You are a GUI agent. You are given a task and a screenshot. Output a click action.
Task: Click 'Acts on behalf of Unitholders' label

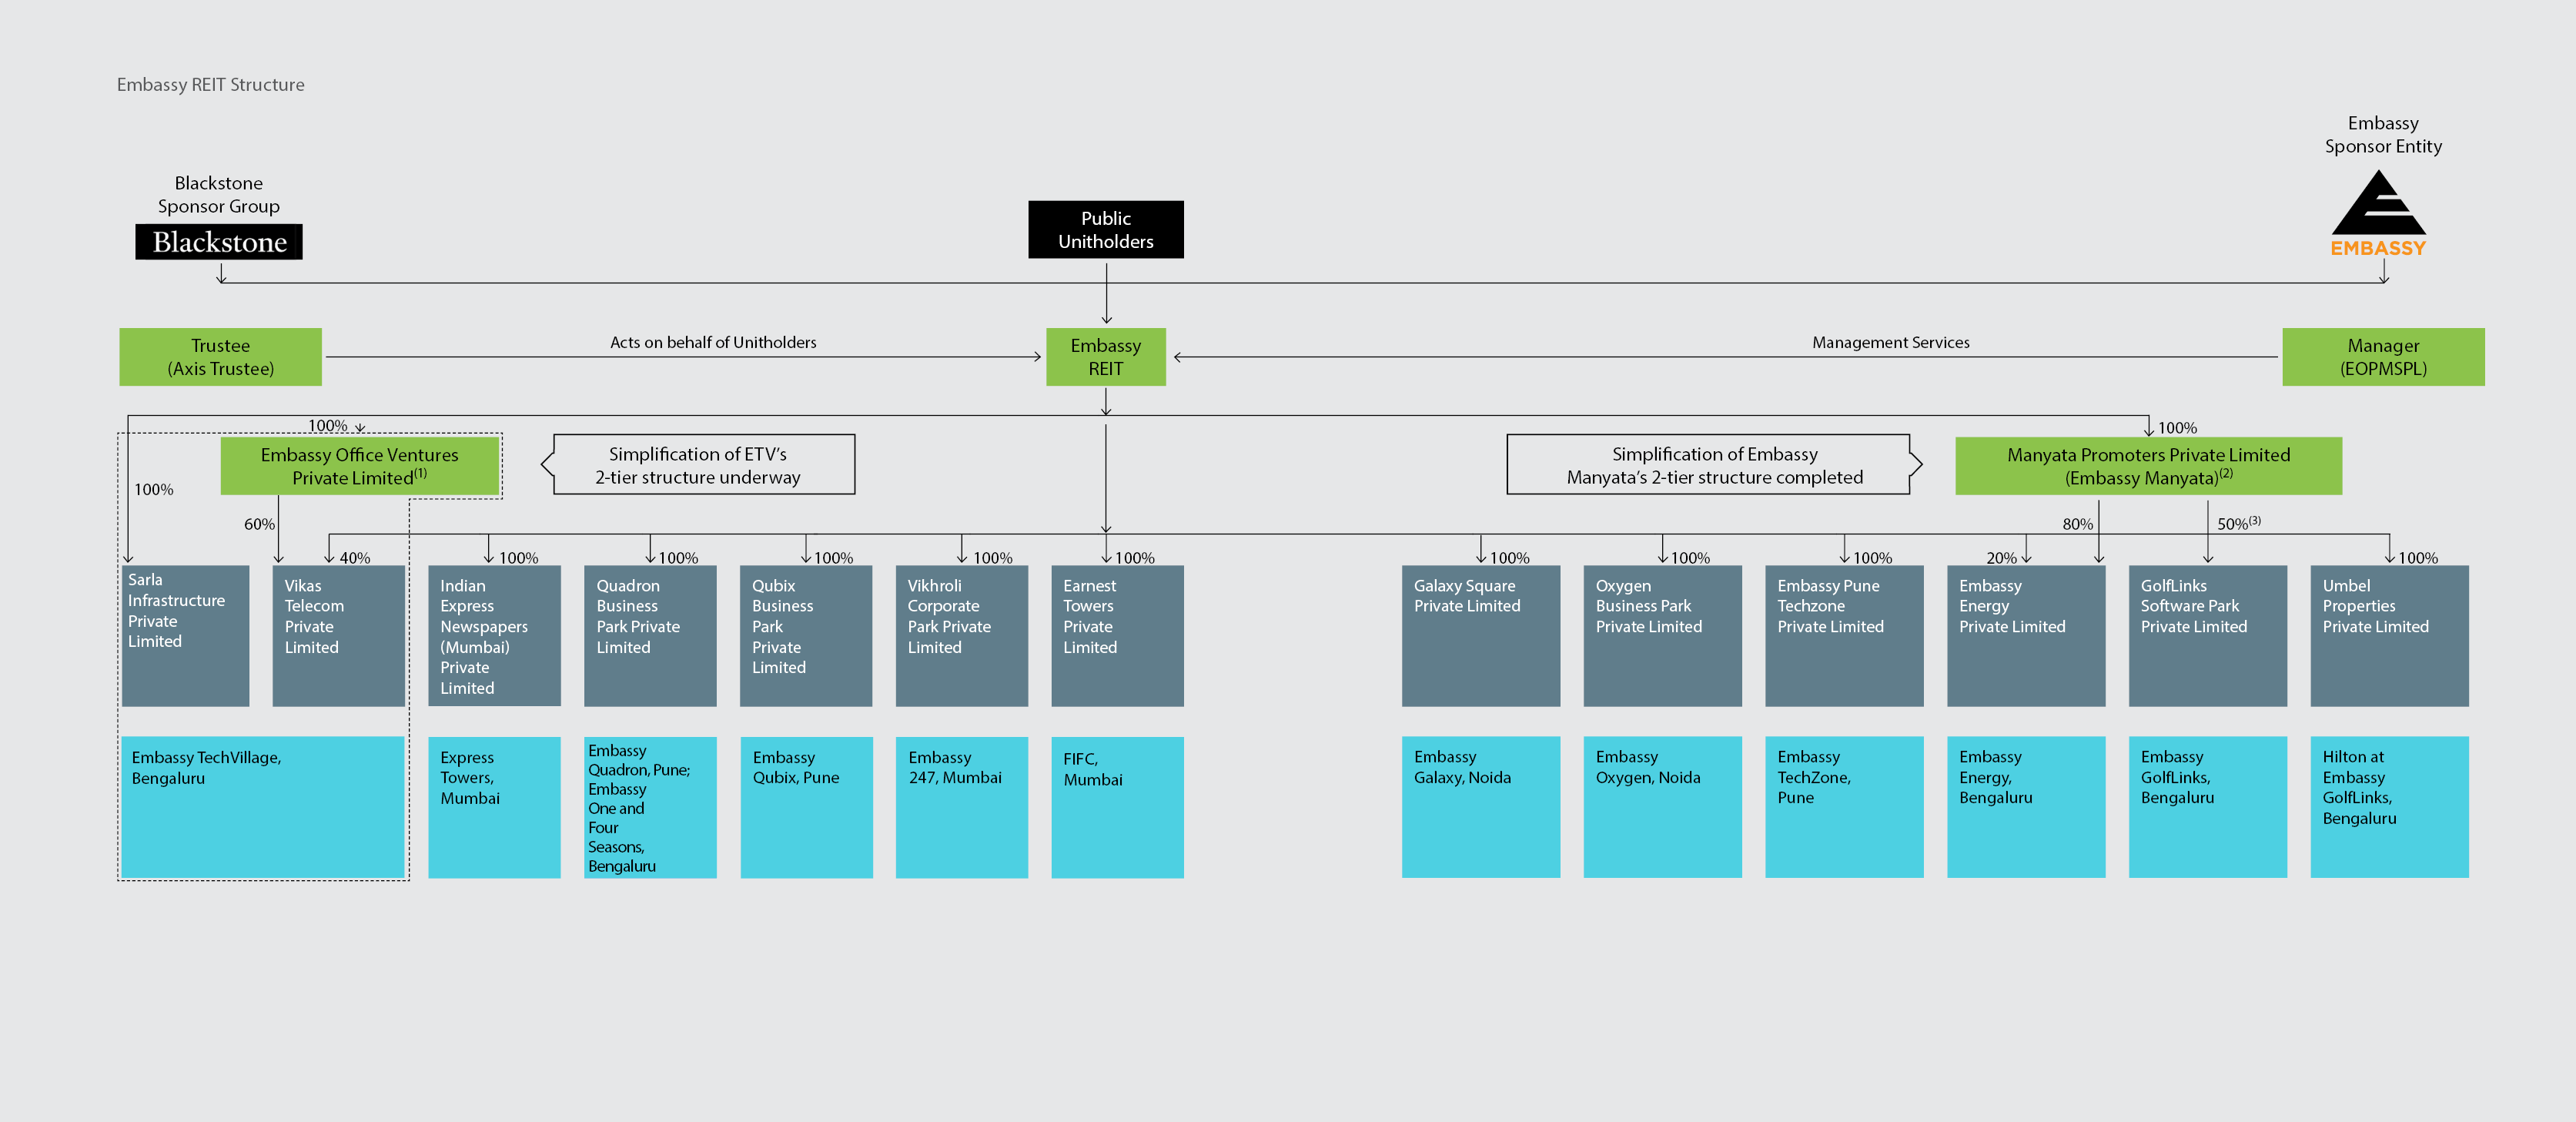[713, 342]
